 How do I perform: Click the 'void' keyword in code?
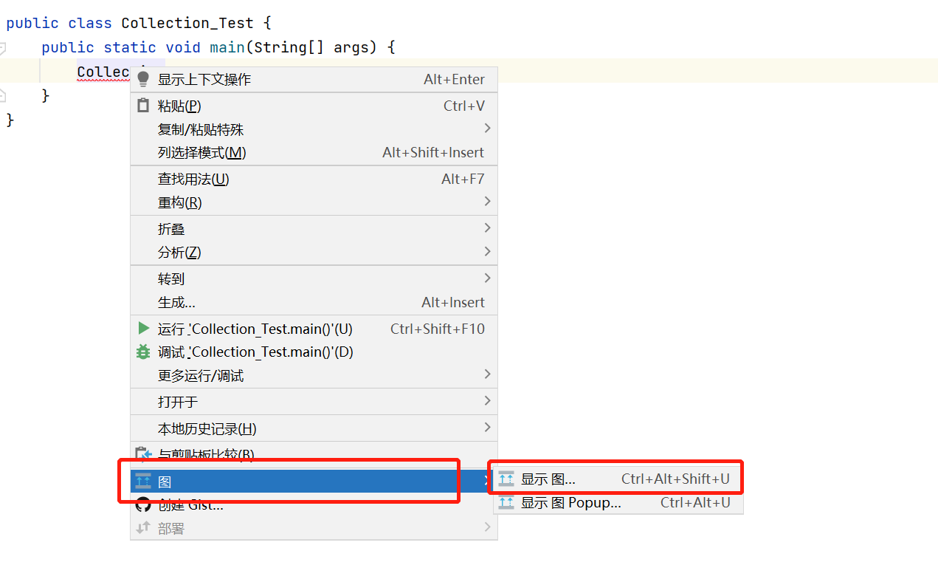183,48
